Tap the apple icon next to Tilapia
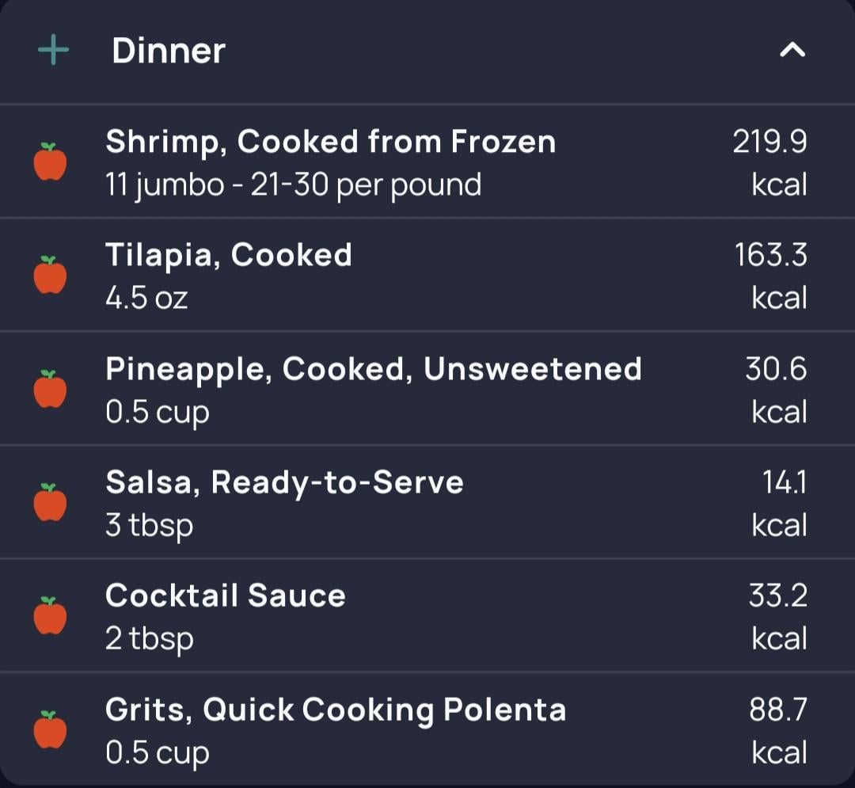Viewport: 855px width, 788px height. (x=50, y=275)
